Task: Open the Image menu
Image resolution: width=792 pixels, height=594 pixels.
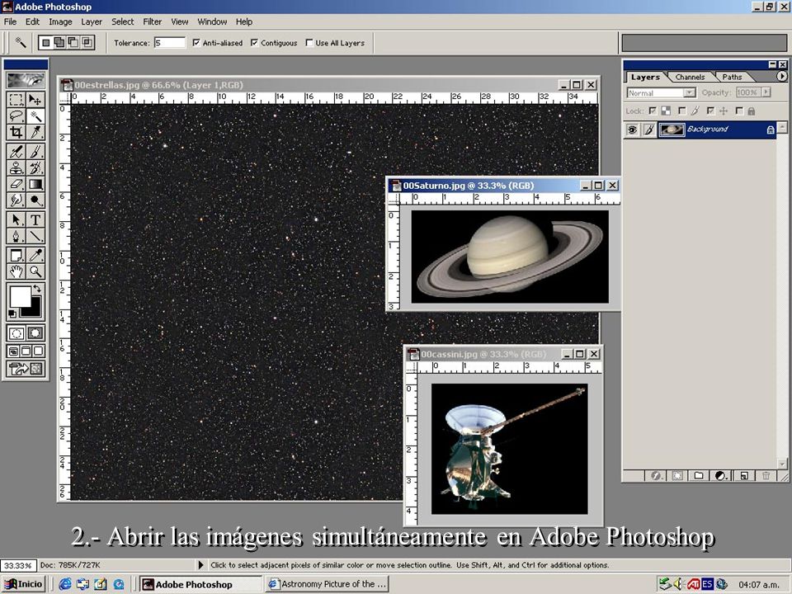Action: 60,21
